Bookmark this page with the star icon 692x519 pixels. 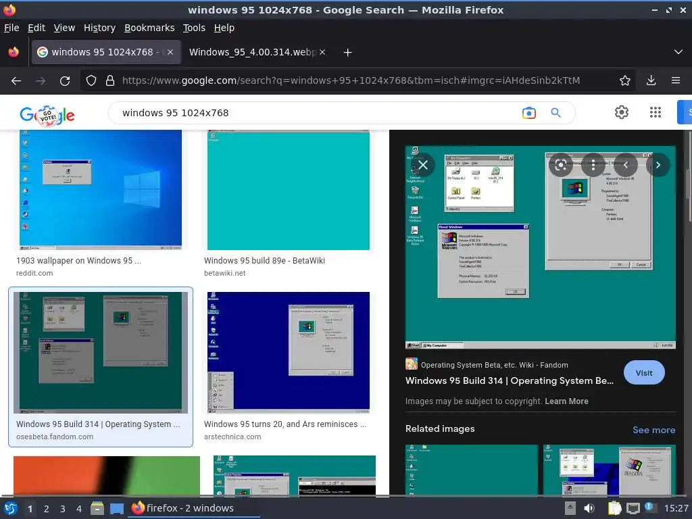pos(625,80)
